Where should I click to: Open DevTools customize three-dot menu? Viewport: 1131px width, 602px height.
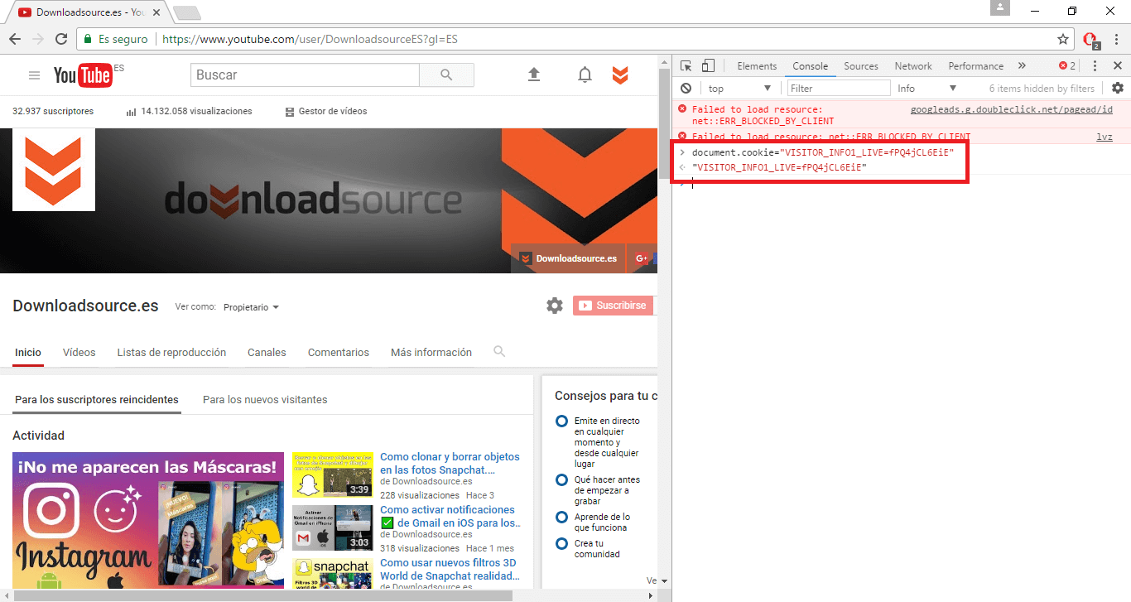point(1095,66)
